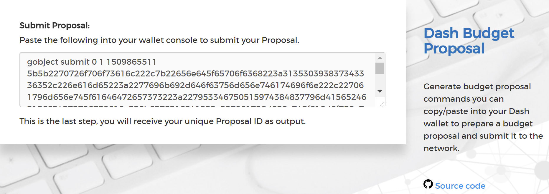549x194 pixels.
Task: Click the timestamp 1509865511 in the command
Action: click(131, 62)
